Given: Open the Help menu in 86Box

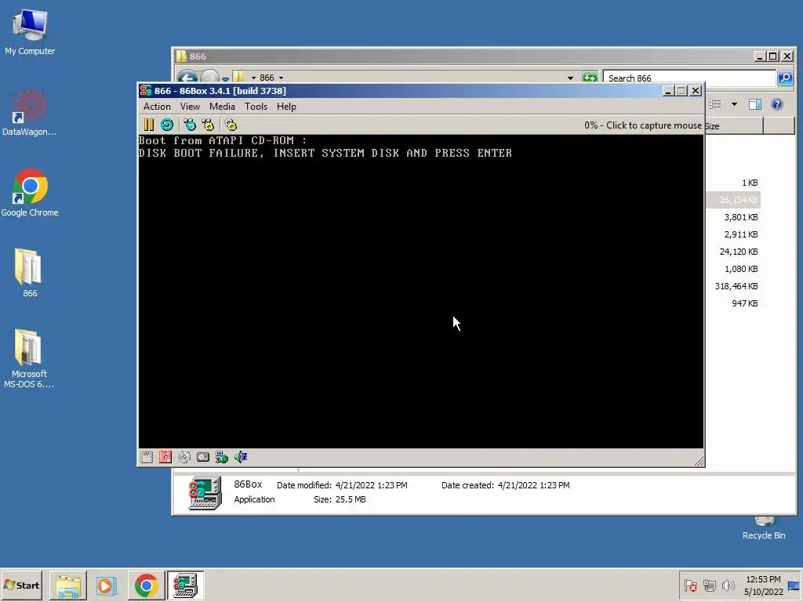Looking at the screenshot, I should (286, 107).
